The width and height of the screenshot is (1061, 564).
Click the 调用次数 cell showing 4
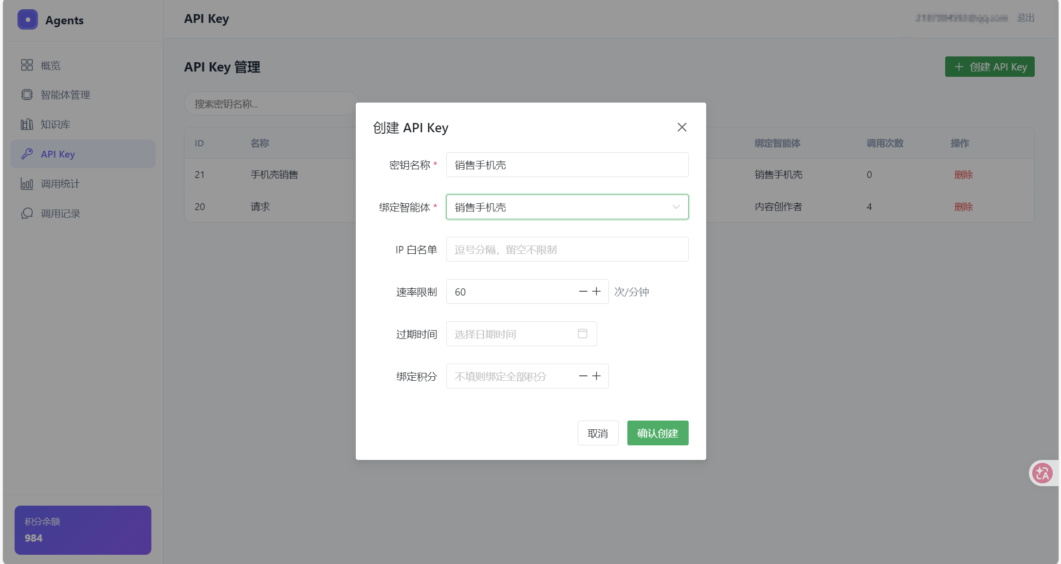pyautogui.click(x=869, y=207)
